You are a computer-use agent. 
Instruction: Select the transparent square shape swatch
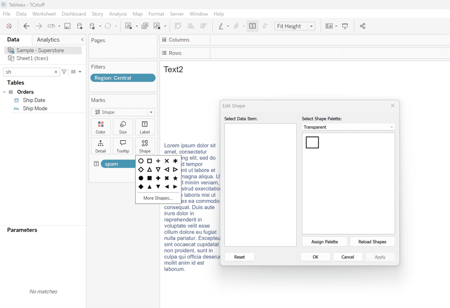pyautogui.click(x=312, y=143)
